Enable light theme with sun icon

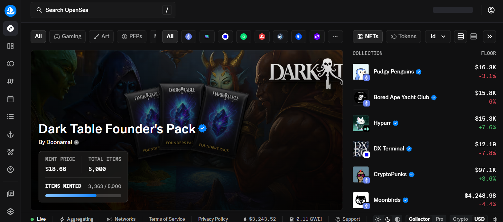click(378, 219)
